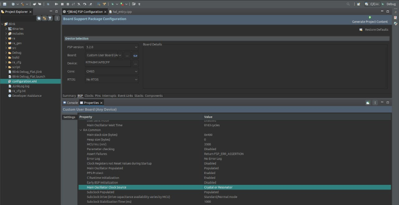Select the JLinkLog.log file

[21, 86]
